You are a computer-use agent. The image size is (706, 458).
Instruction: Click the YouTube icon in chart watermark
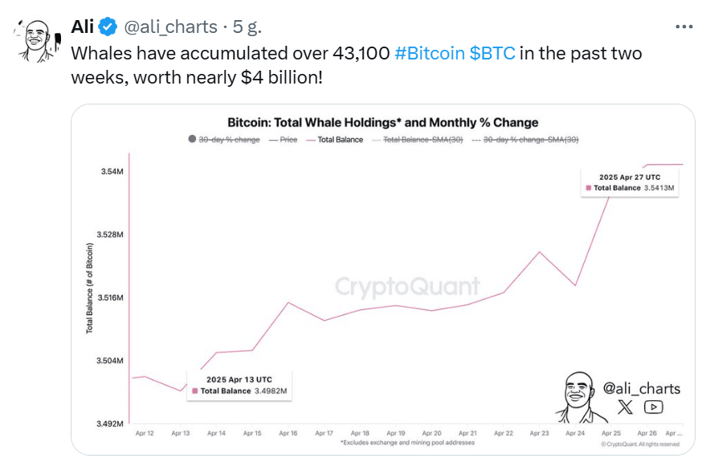(654, 407)
